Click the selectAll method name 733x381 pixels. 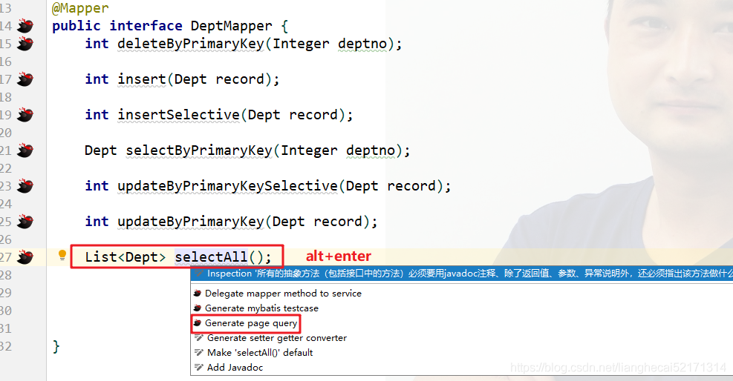pos(211,257)
